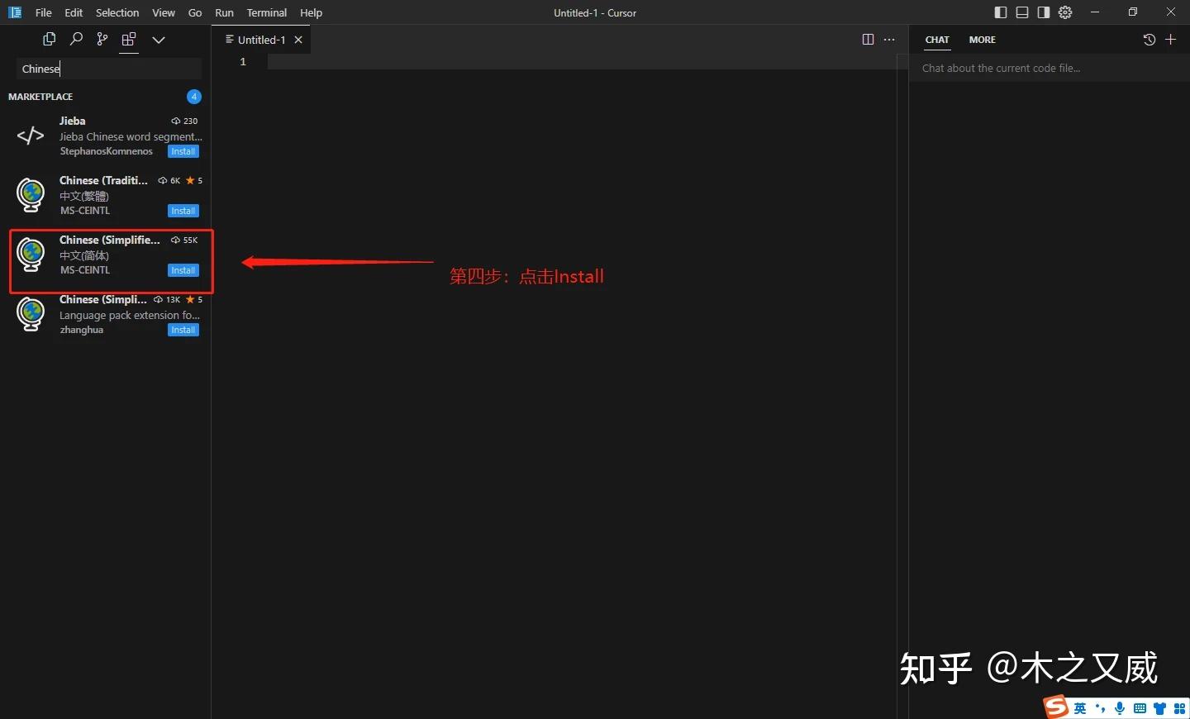Start a new chat with plus icon

click(1170, 40)
